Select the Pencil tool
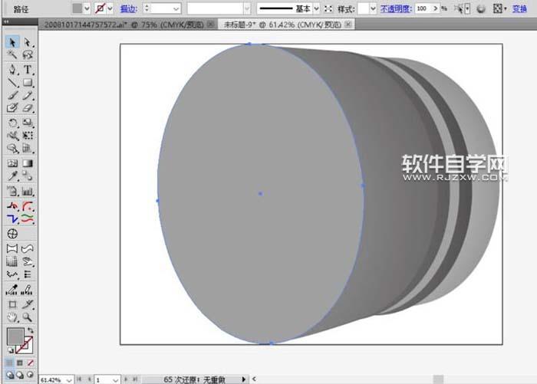Screen dimensions: 537x384 [x=28, y=95]
